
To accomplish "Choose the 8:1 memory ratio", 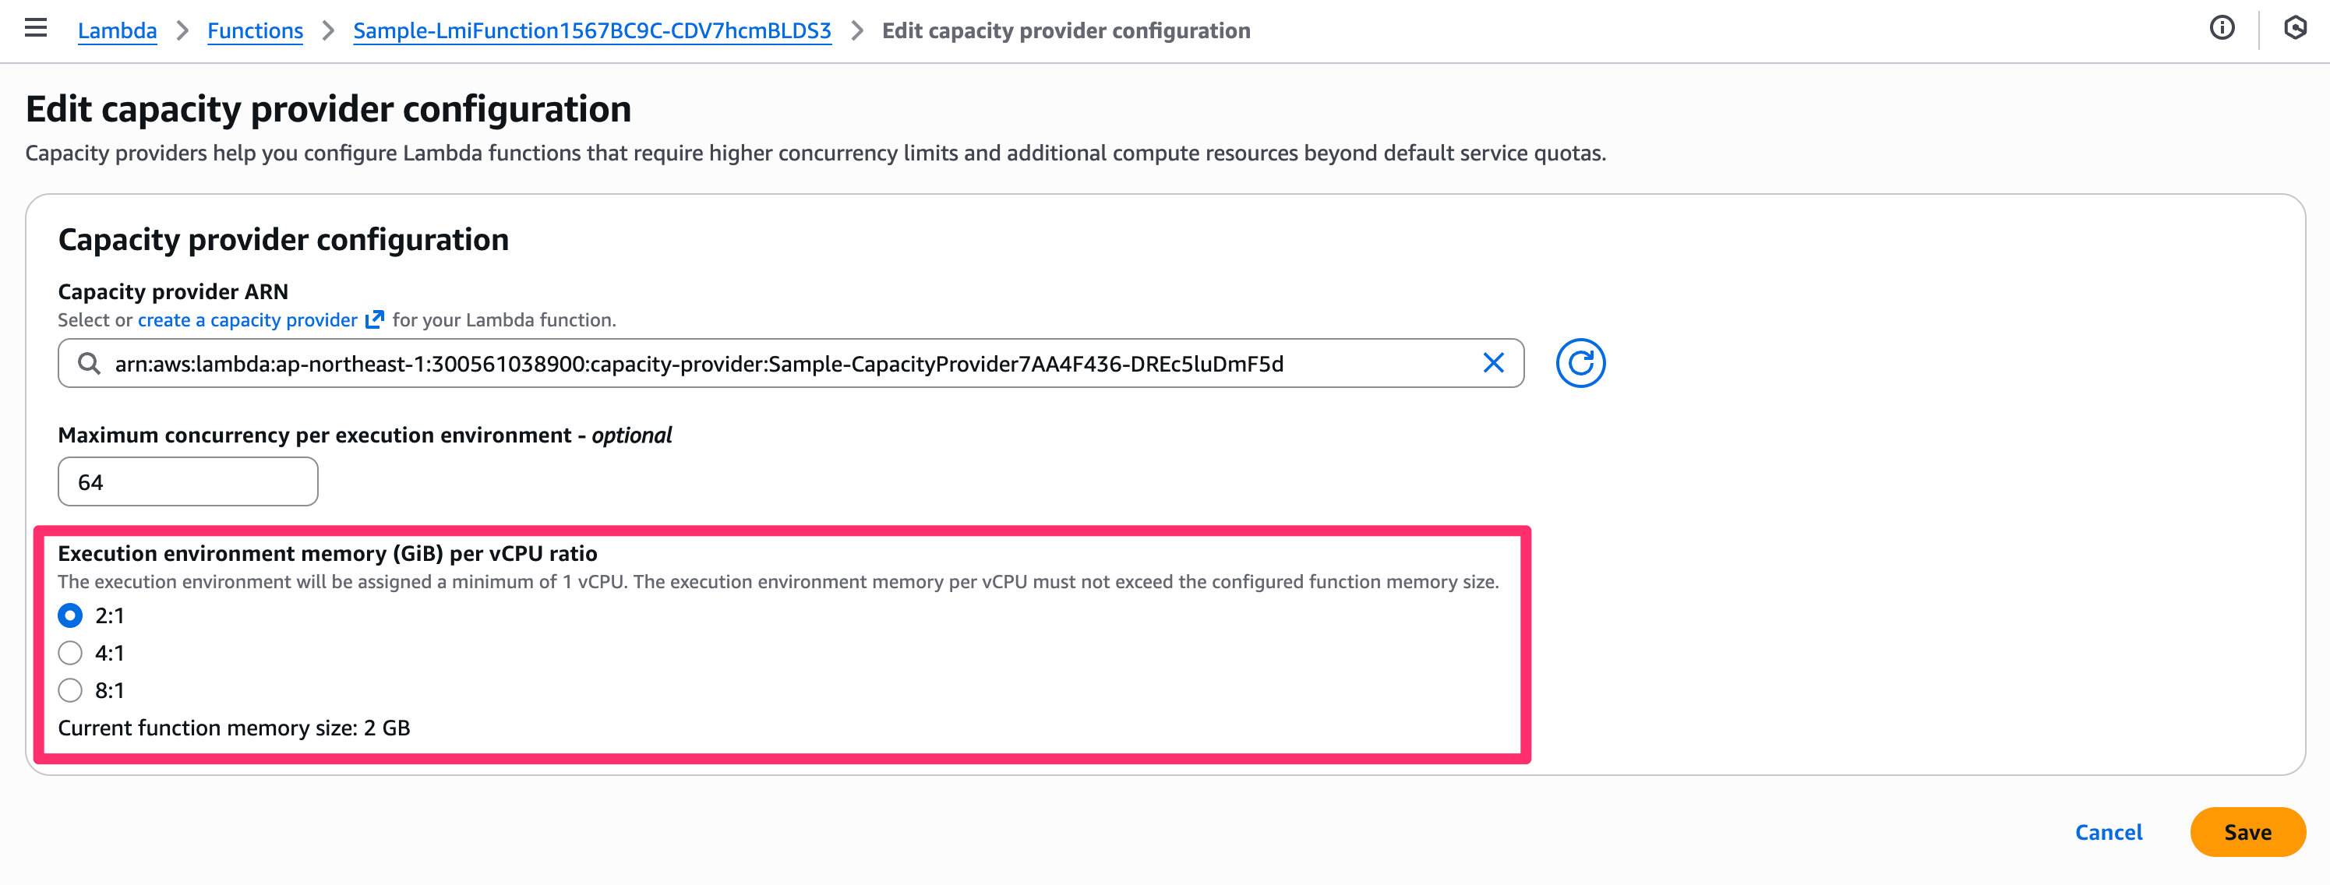I will pyautogui.click(x=71, y=691).
